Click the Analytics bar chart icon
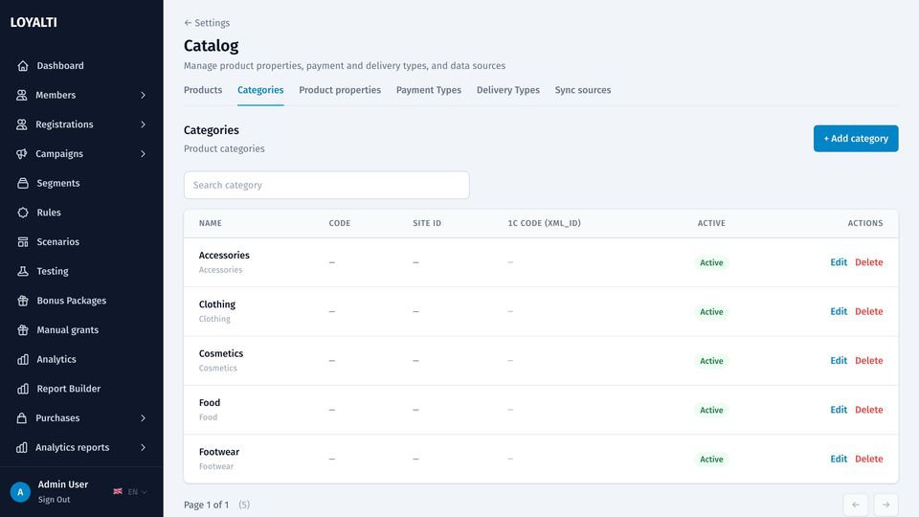This screenshot has width=919, height=517. point(23,359)
